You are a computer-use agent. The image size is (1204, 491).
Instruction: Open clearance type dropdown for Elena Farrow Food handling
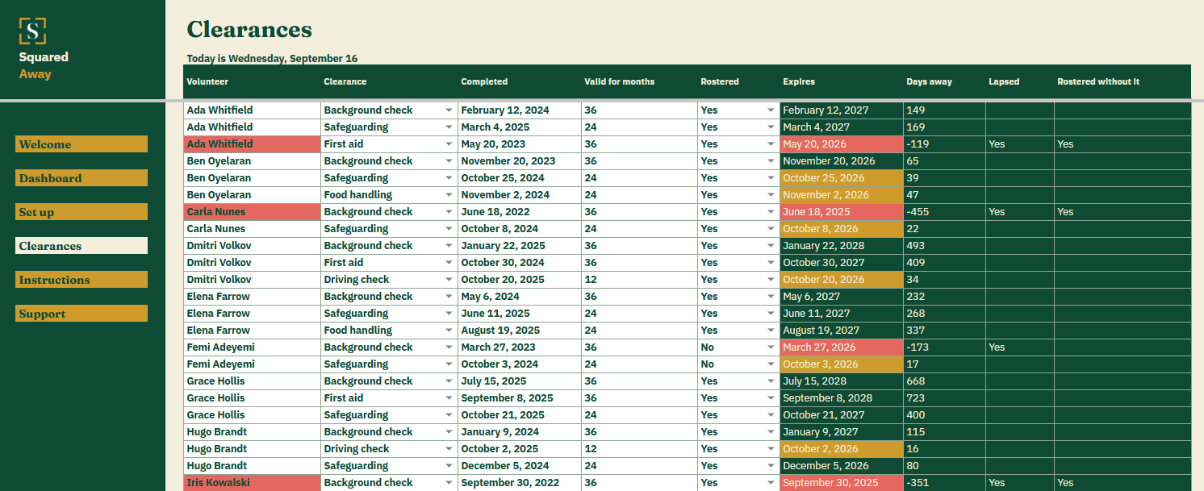(449, 331)
